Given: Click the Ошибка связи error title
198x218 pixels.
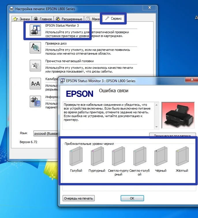Looking at the screenshot, I should [114, 91].
